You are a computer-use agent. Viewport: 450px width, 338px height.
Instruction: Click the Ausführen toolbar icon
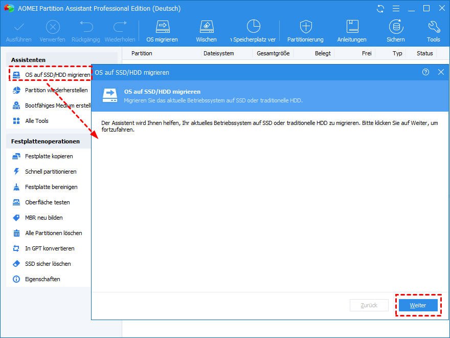click(18, 27)
